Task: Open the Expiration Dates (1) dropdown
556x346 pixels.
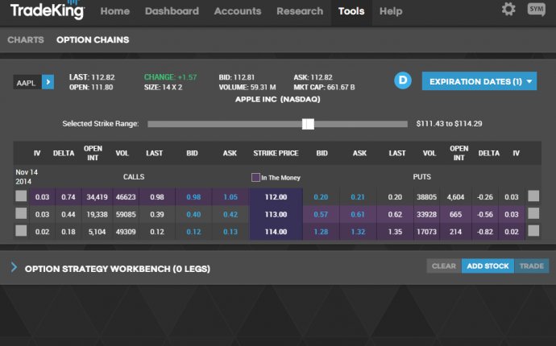Action: pyautogui.click(x=479, y=81)
